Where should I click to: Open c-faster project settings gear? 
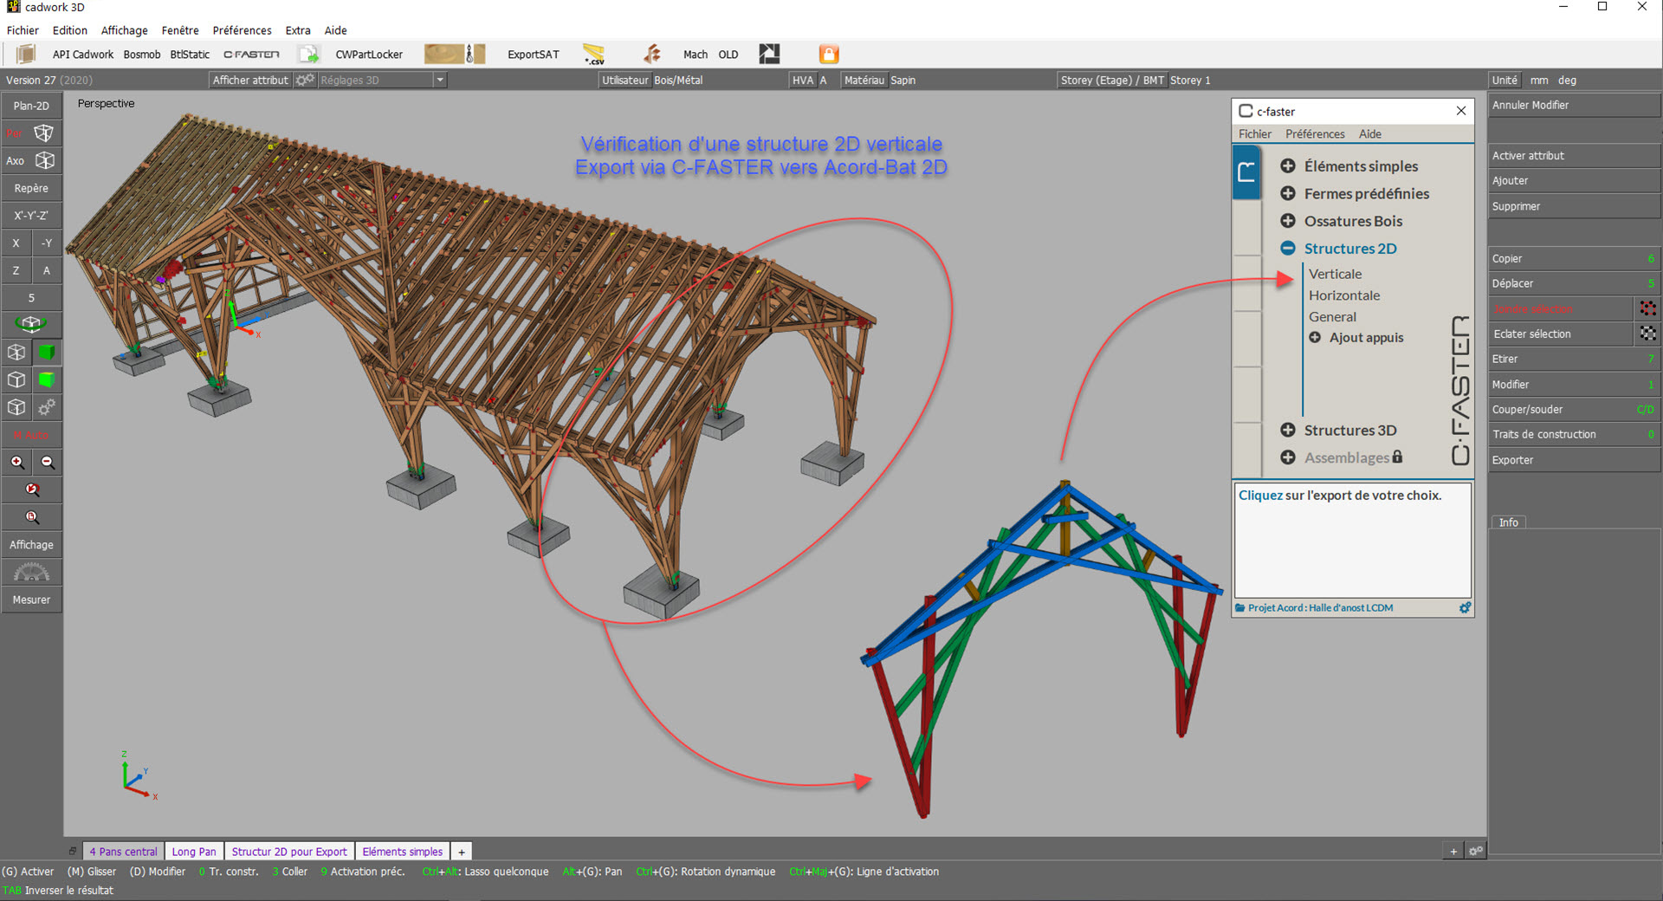coord(1465,608)
